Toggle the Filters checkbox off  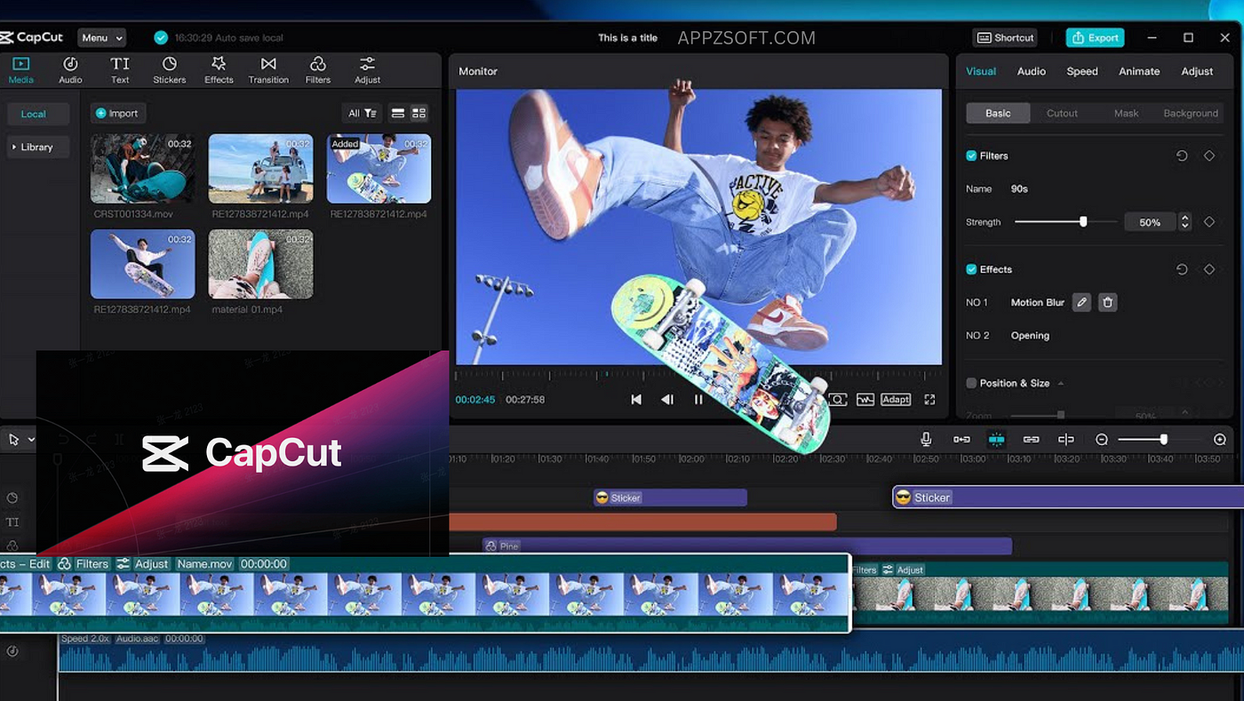970,155
